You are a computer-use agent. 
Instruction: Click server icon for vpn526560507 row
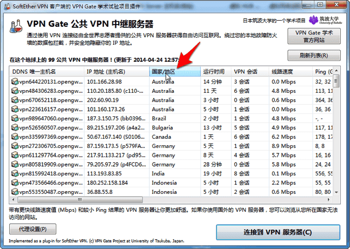pyautogui.click(x=15, y=128)
